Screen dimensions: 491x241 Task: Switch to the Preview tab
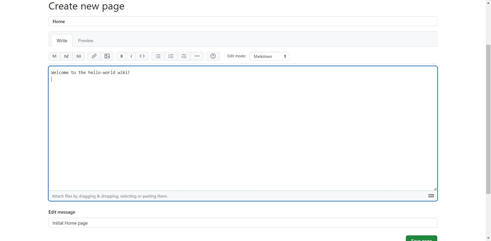(x=85, y=40)
